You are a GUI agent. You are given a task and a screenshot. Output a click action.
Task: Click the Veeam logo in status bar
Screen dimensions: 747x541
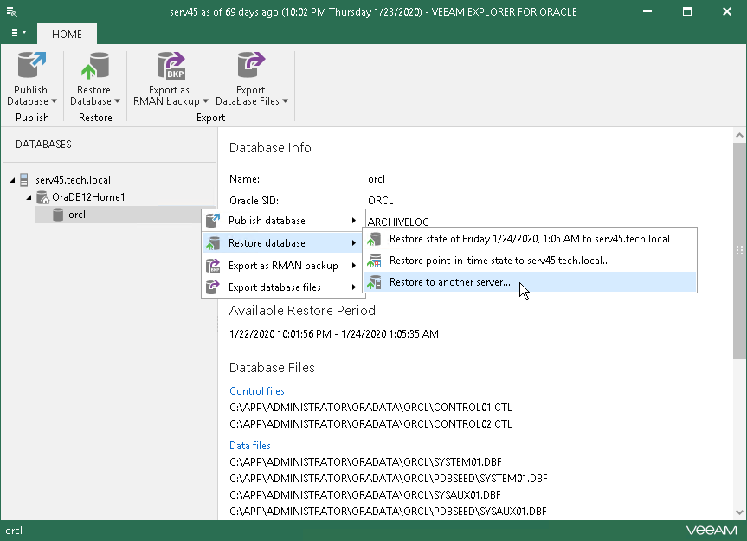click(712, 530)
